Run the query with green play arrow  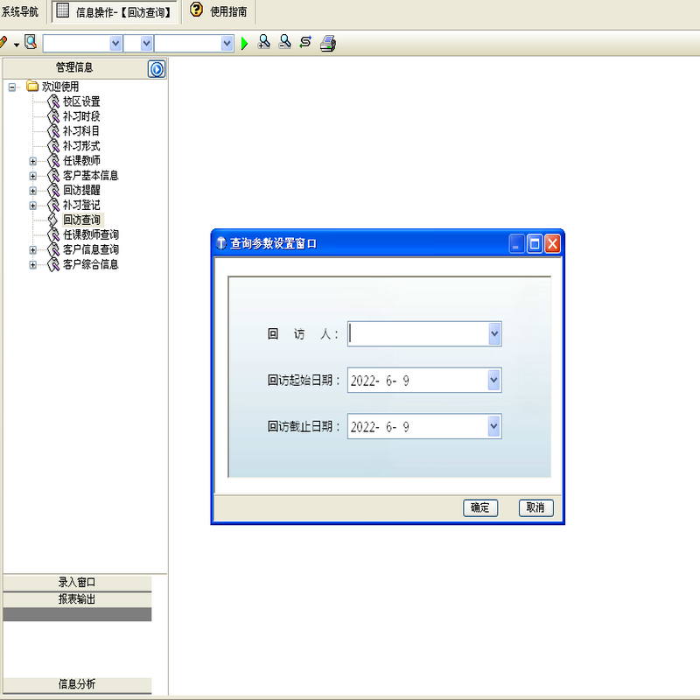click(x=244, y=43)
